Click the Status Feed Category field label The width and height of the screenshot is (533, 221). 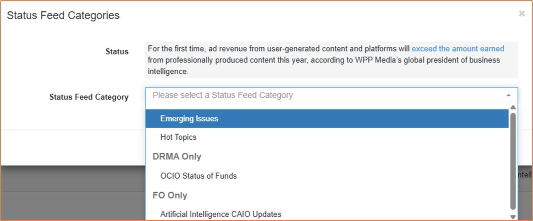point(89,97)
